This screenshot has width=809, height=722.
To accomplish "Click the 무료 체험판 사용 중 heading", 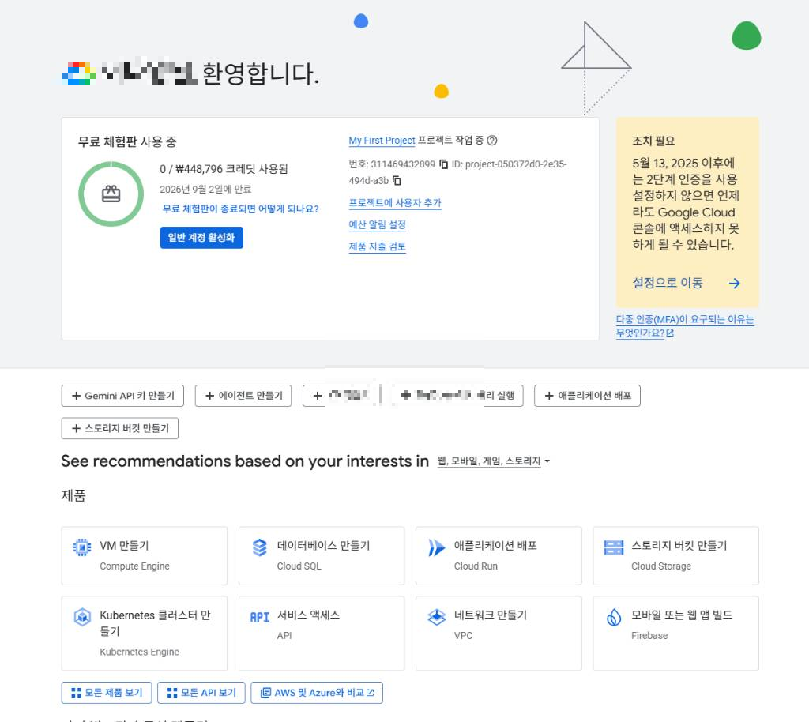I will [x=127, y=141].
